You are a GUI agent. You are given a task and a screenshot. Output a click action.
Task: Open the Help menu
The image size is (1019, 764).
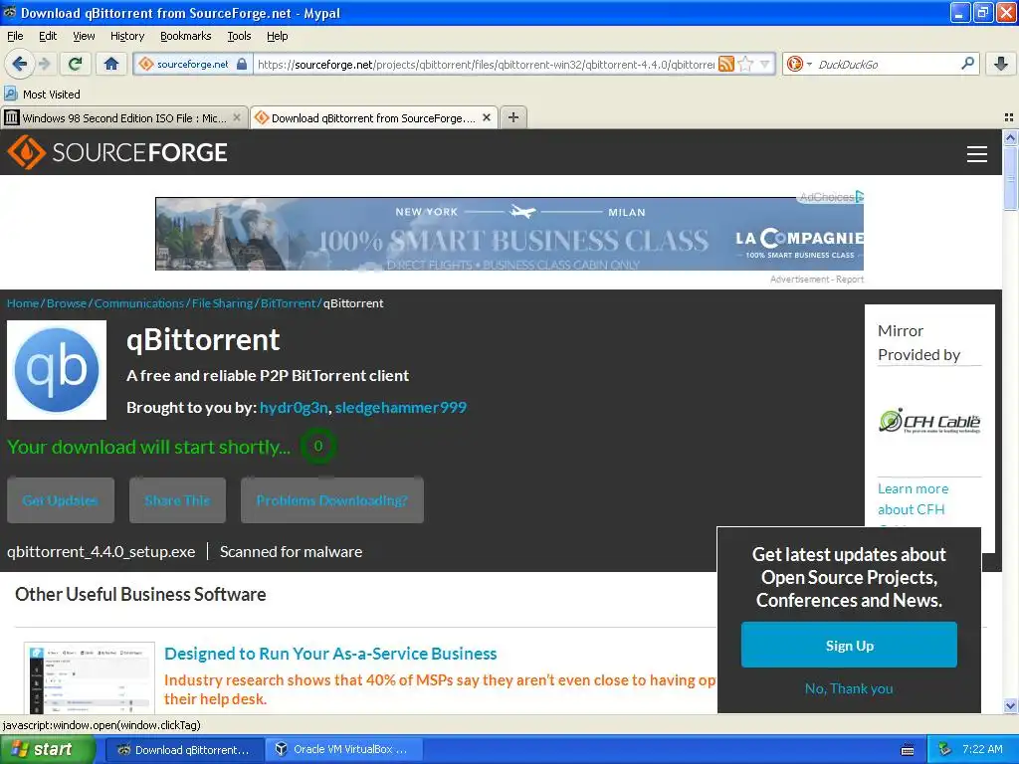(278, 36)
